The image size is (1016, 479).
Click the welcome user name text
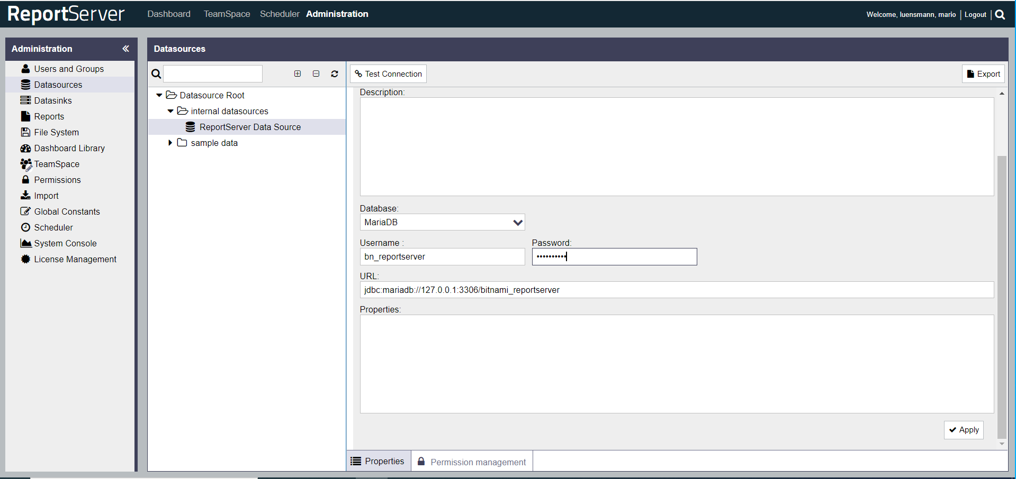click(x=911, y=15)
